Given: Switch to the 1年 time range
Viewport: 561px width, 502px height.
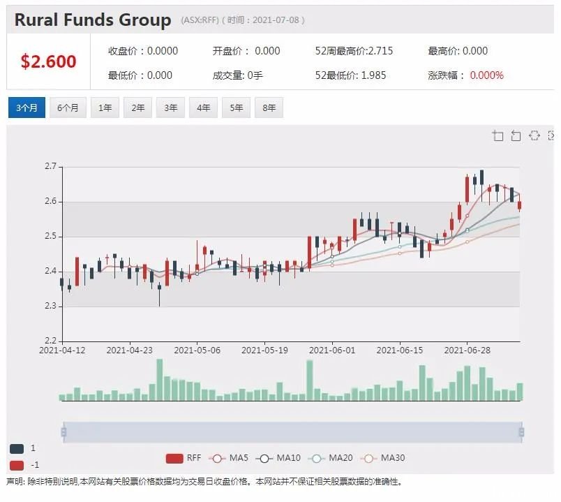Looking at the screenshot, I should (x=105, y=108).
